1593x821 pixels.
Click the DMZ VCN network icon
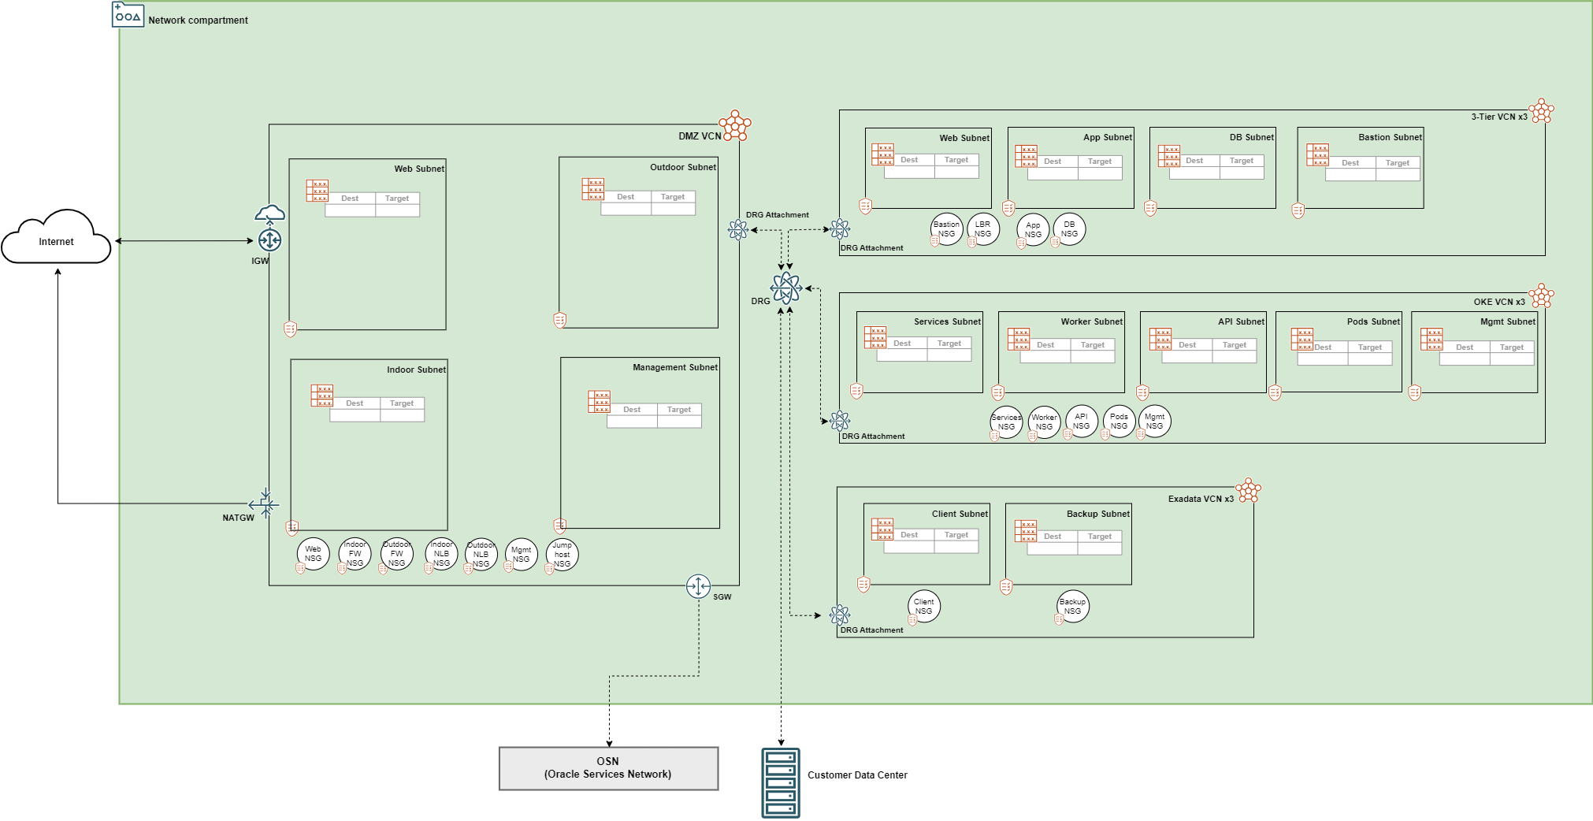(x=735, y=125)
